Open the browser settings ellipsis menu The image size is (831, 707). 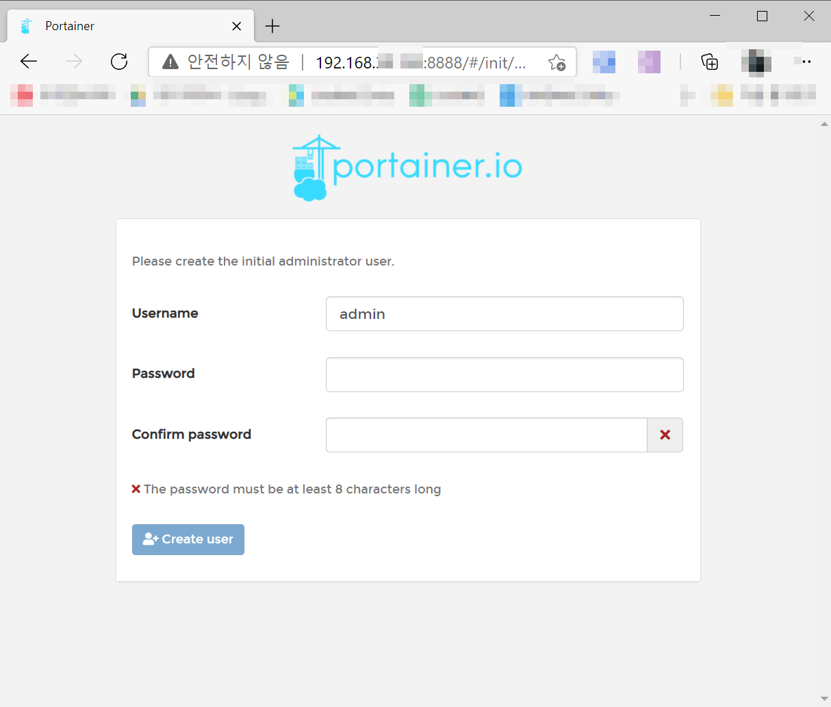(x=803, y=62)
